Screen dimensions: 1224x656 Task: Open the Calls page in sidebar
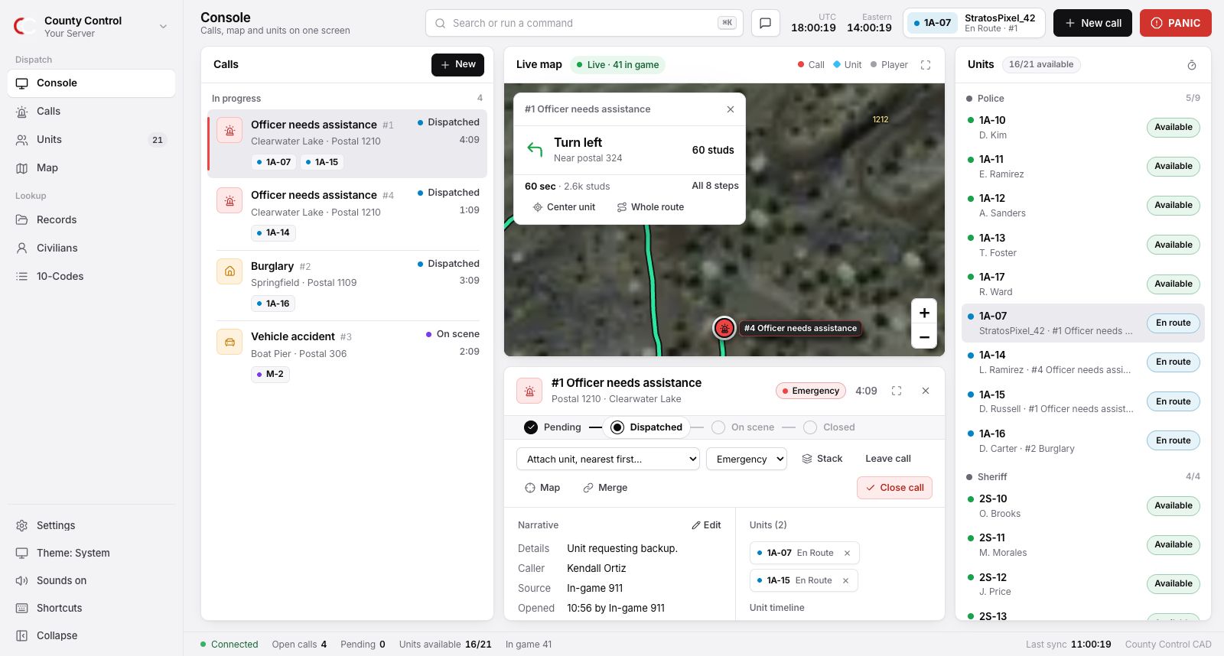pos(92,111)
